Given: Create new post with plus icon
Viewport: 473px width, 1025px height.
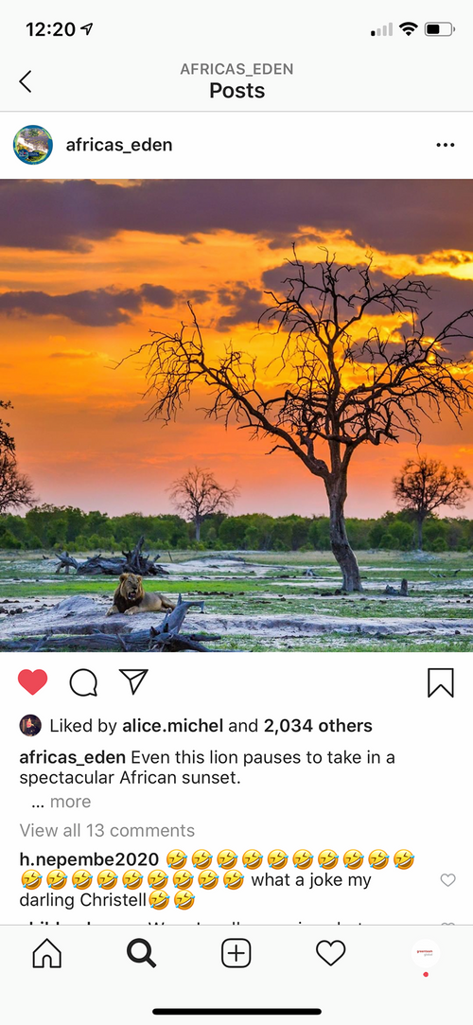Looking at the screenshot, I should coord(236,954).
